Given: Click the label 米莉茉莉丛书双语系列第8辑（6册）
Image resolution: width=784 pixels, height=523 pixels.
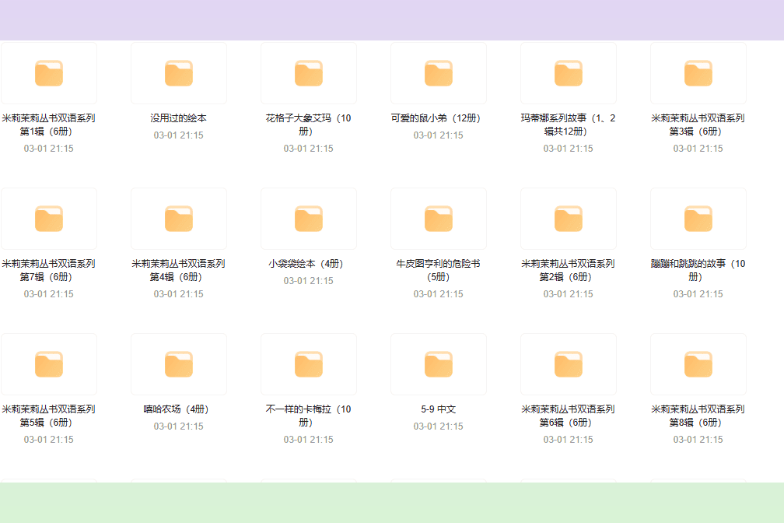Looking at the screenshot, I should click(698, 416).
